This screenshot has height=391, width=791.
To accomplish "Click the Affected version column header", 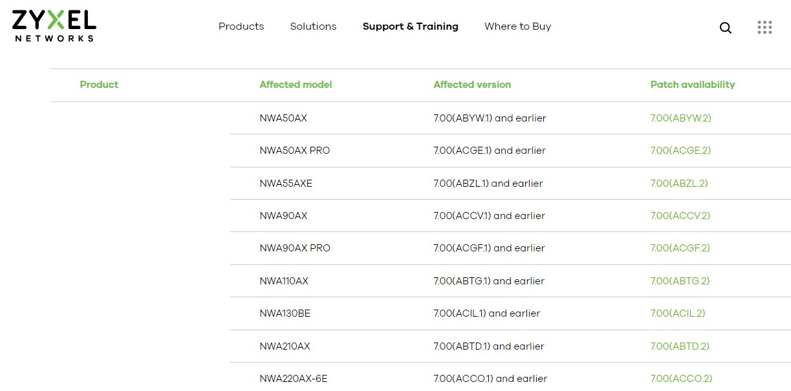I will tap(472, 85).
